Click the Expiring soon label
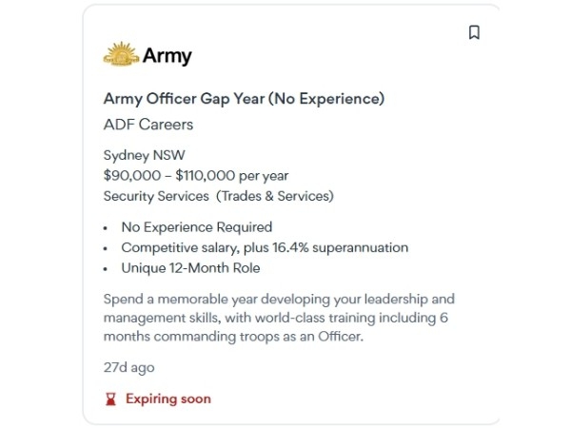This screenshot has width=571, height=428. (168, 399)
